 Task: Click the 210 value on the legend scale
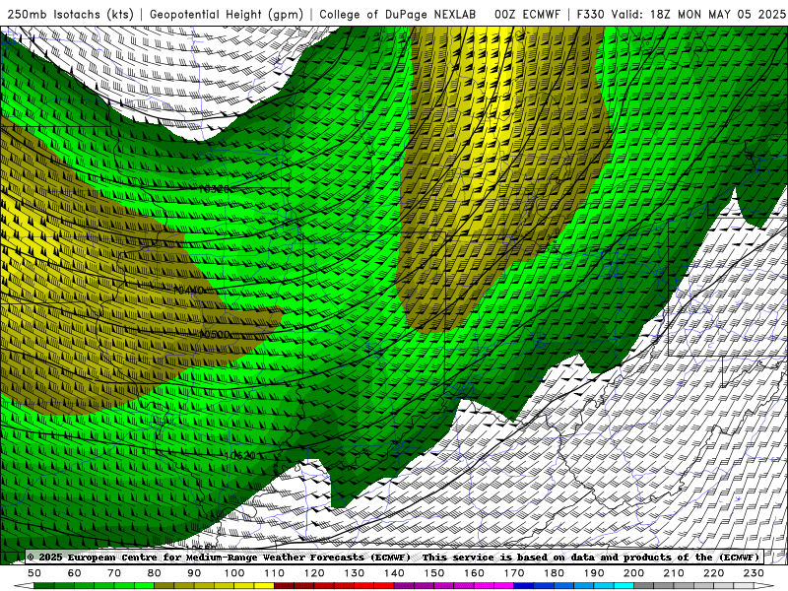674,573
